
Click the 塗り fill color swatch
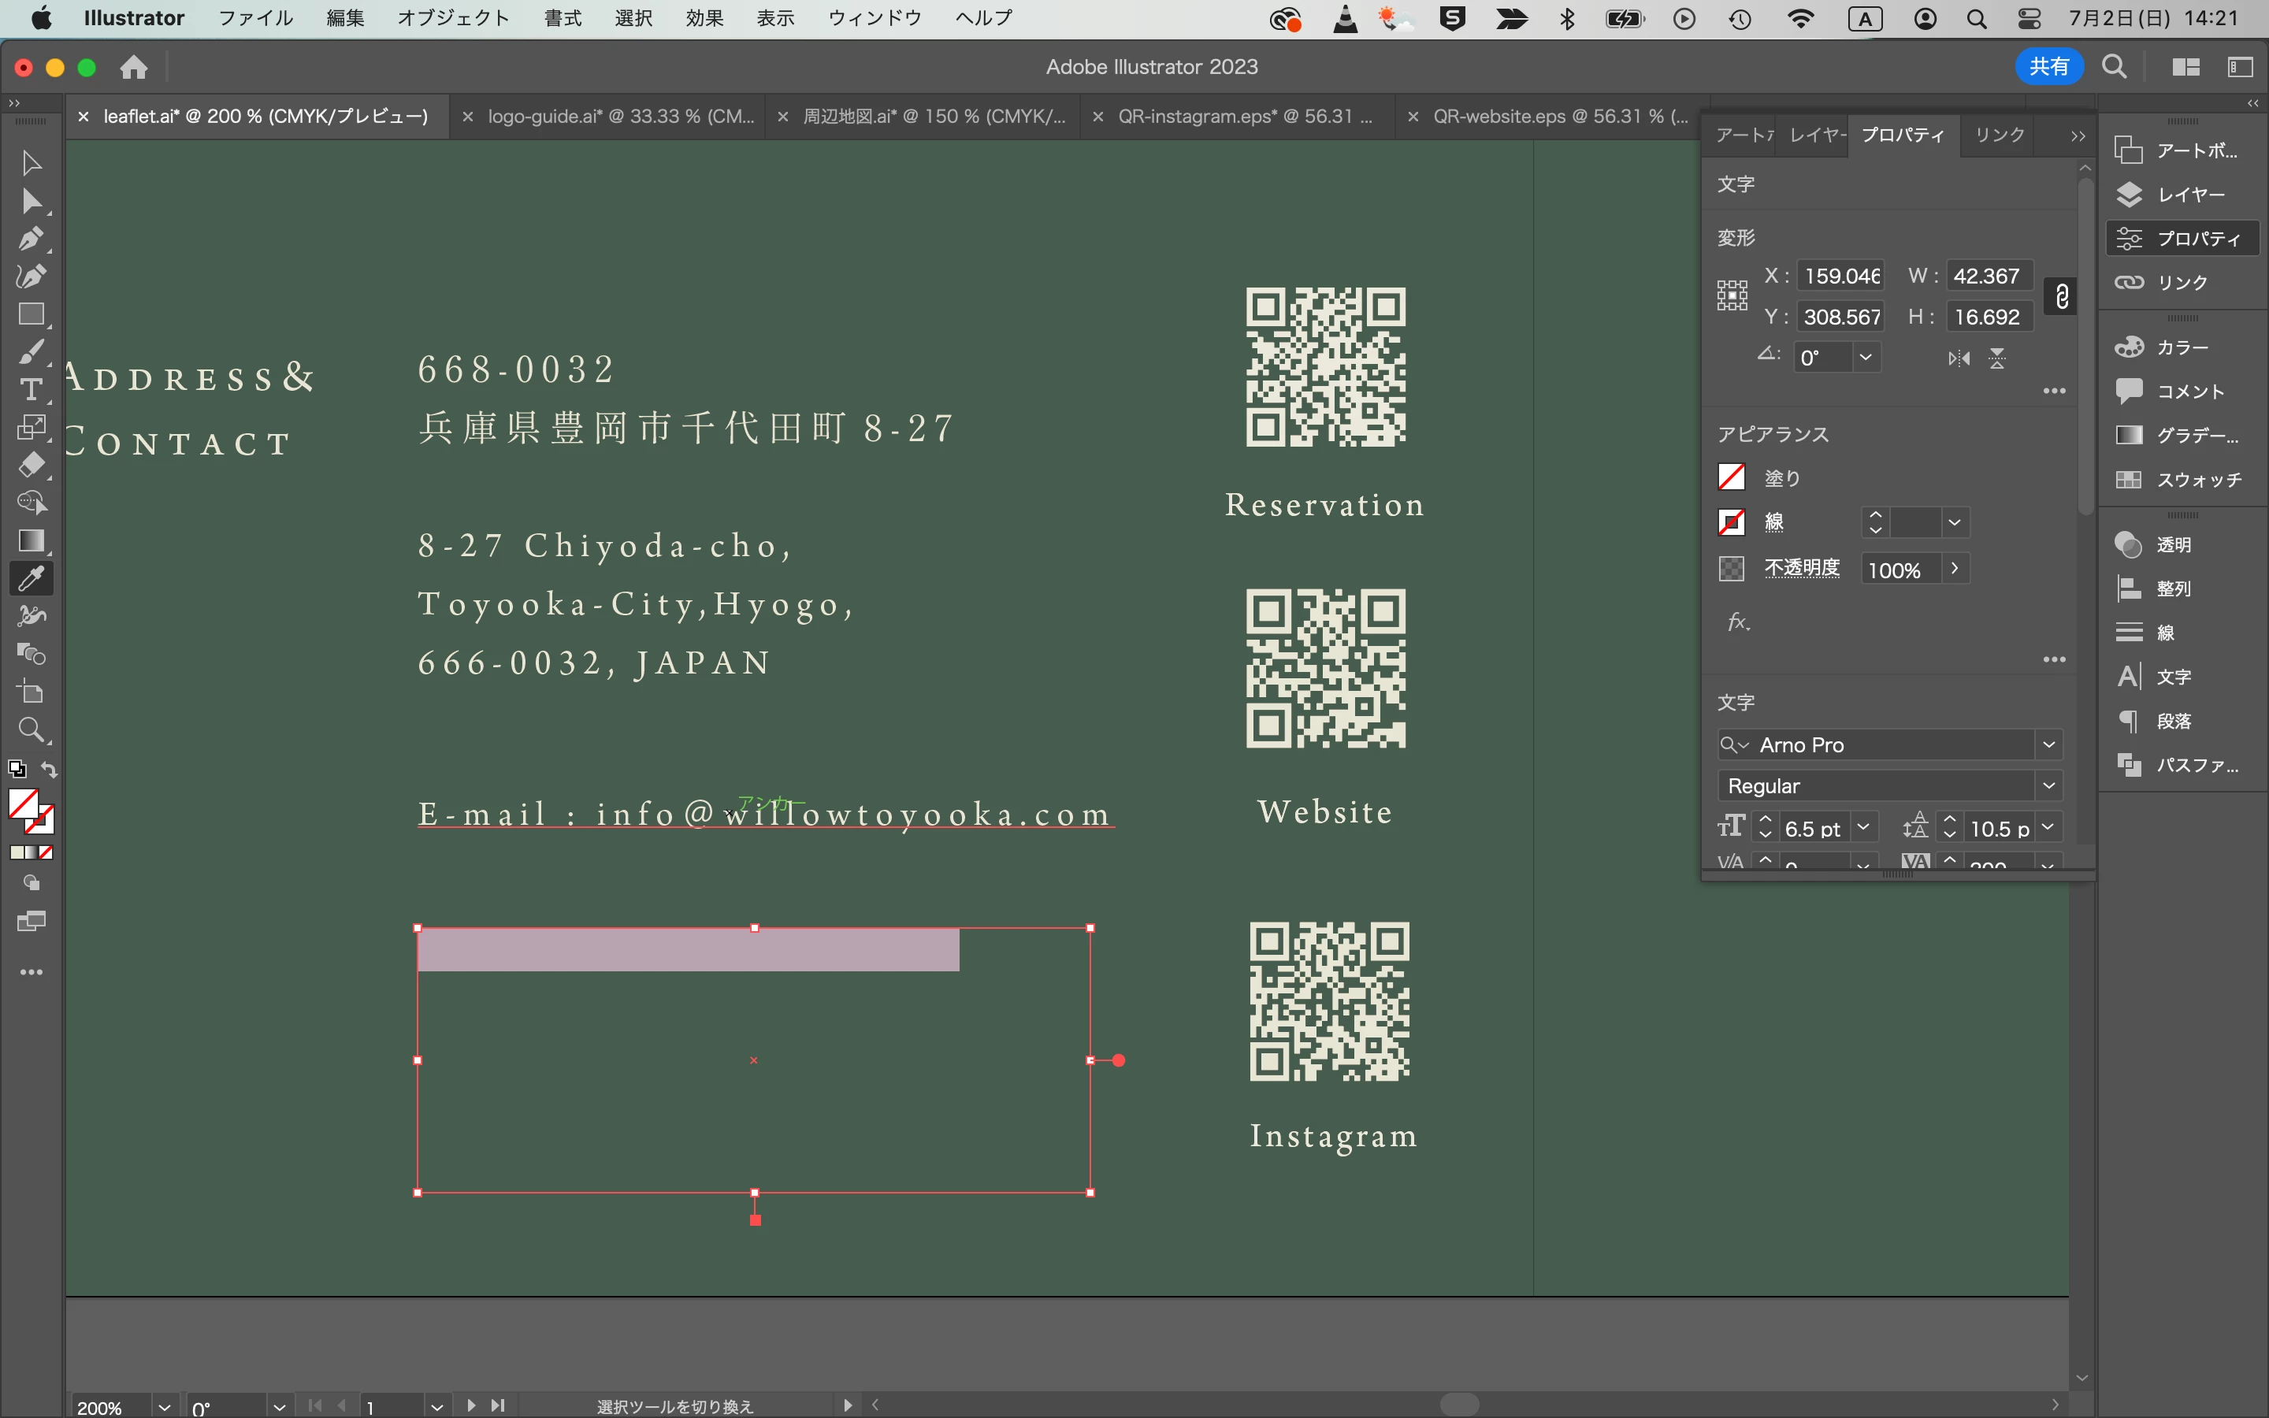coord(1731,477)
